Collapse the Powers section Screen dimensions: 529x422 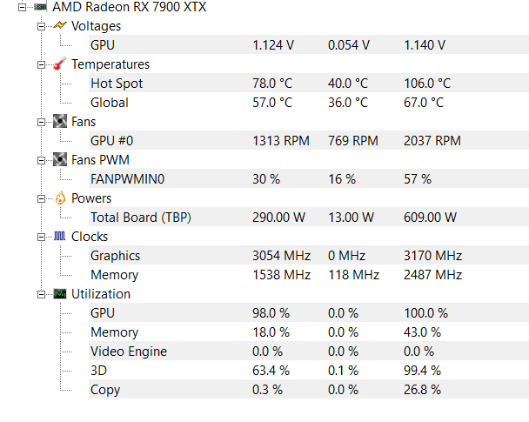point(41,198)
